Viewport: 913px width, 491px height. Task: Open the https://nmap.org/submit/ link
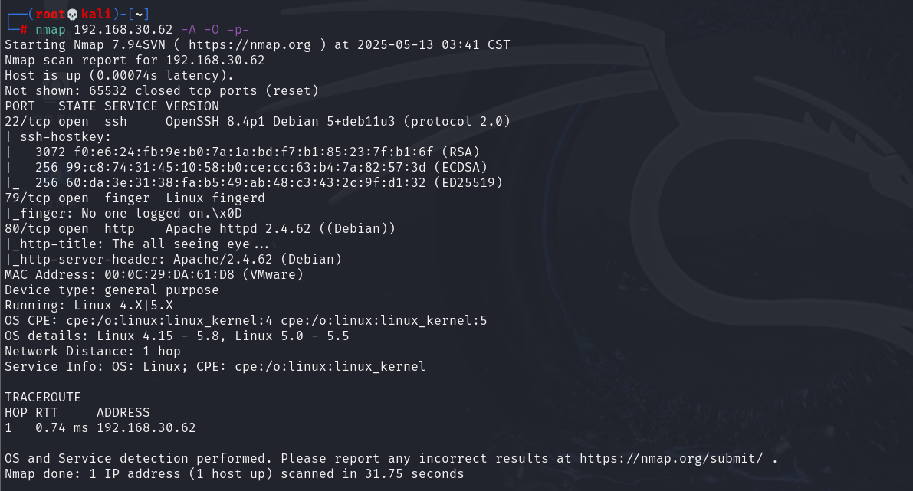click(671, 458)
